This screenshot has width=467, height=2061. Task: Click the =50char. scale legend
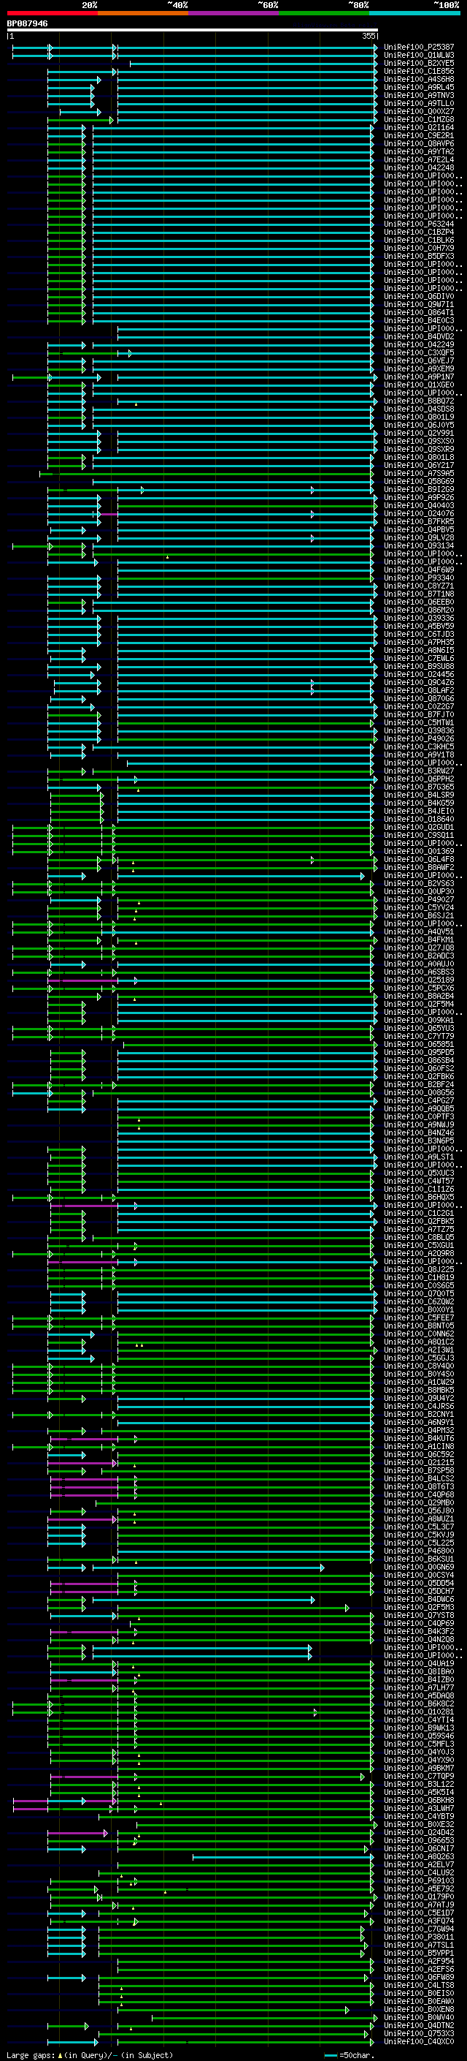(349, 2054)
